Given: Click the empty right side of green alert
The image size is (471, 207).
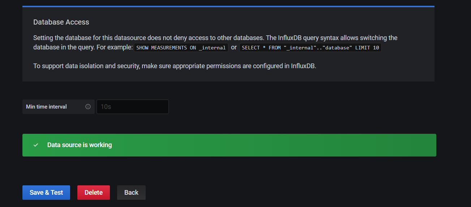Looking at the screenshot, I should 325,145.
